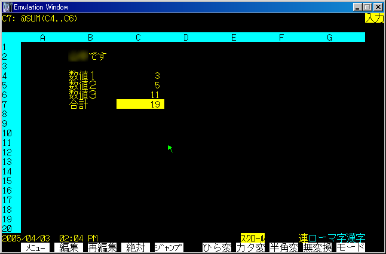Image resolution: width=386 pixels, height=254 pixels.
Task: Minimize the Emulation Window
Action: coord(357,7)
